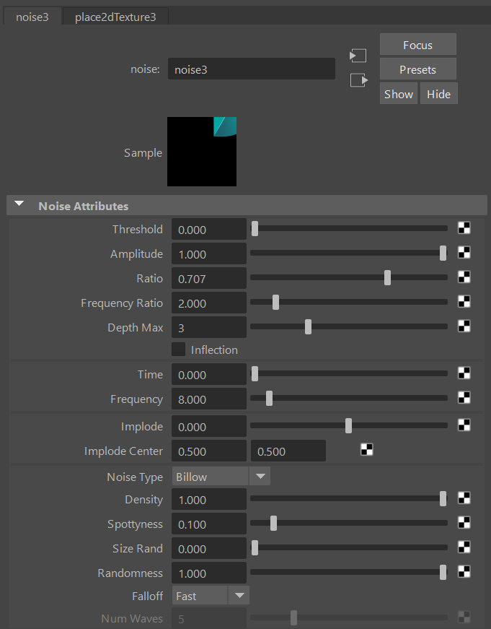The width and height of the screenshot is (491, 629).
Task: Switch to the place2dTexture3 tab
Action: coord(115,17)
